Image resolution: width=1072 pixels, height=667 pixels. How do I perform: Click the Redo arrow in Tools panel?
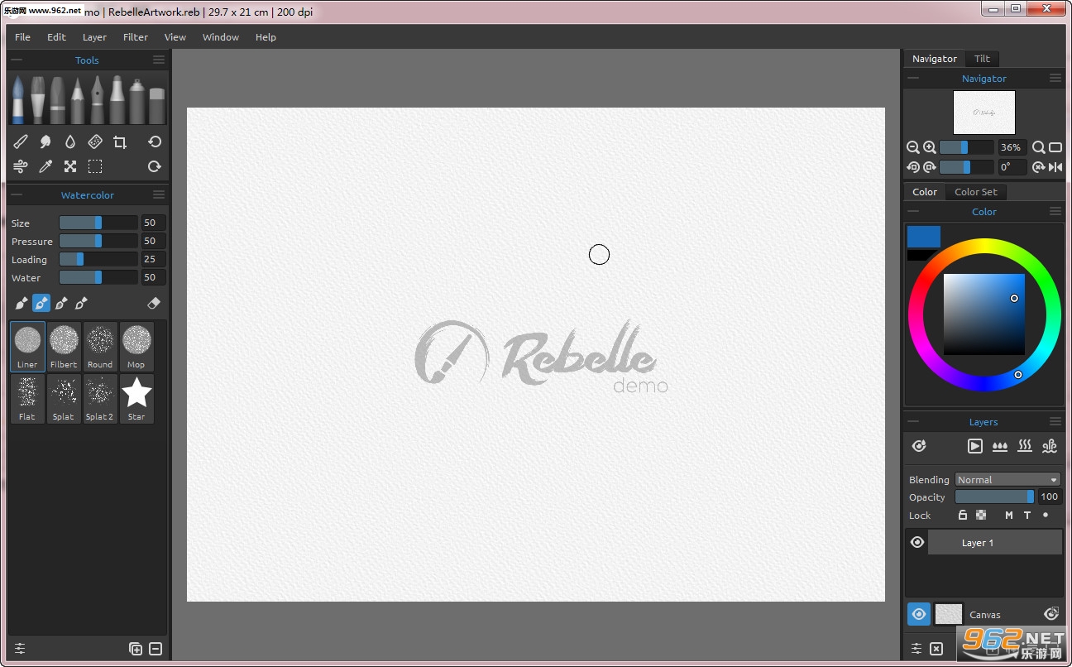tap(155, 166)
